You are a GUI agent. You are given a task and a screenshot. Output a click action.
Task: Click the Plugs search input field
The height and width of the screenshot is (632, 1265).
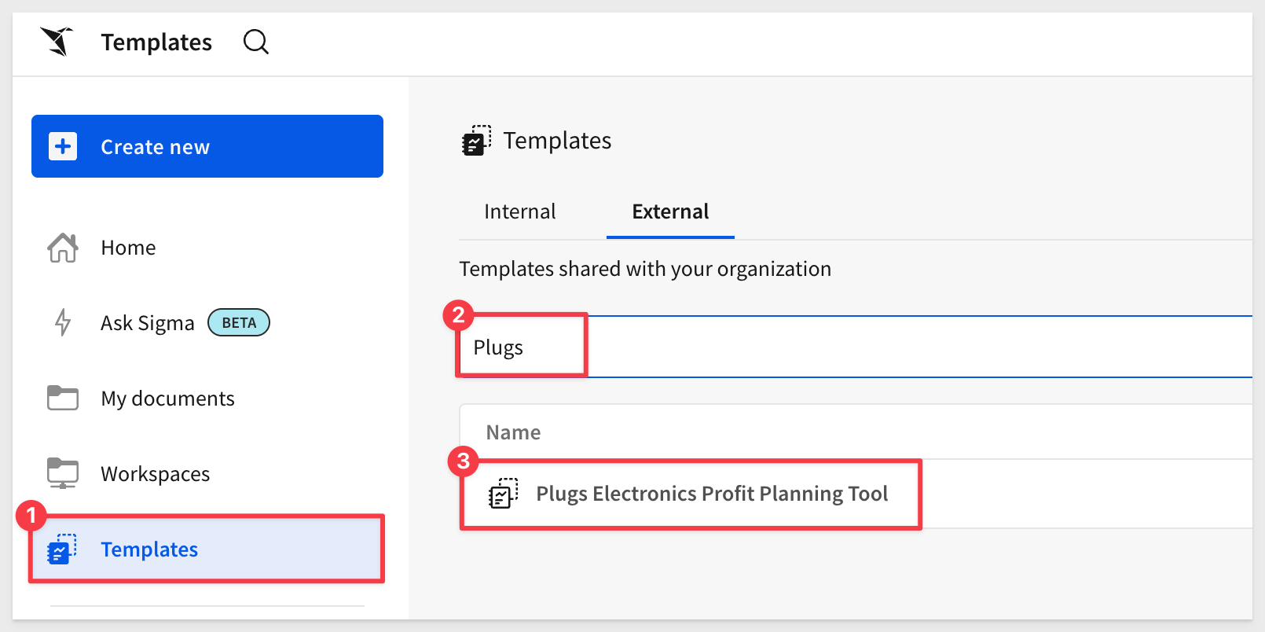(855, 347)
